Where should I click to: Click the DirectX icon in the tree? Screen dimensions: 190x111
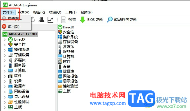(10, 39)
